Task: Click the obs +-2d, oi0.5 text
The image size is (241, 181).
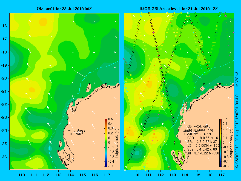Action: (199, 126)
